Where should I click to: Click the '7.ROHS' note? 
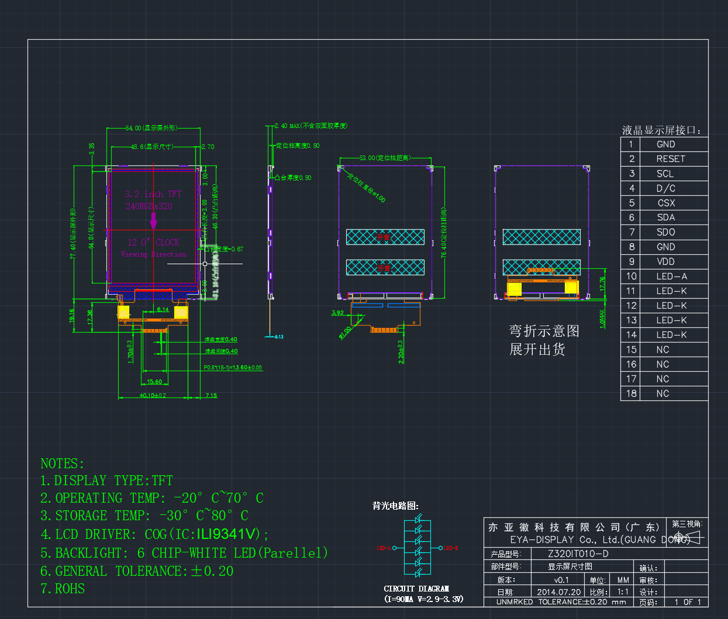click(63, 589)
